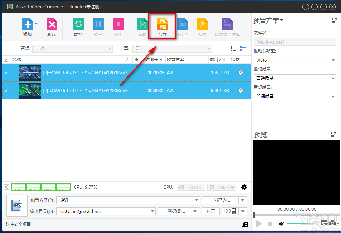The image size is (341, 233).
Task: Click the log list icon in status bar
Action: click(x=245, y=224)
